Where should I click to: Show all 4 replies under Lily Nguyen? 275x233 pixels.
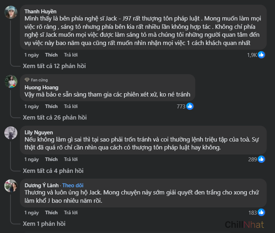tap(53, 170)
